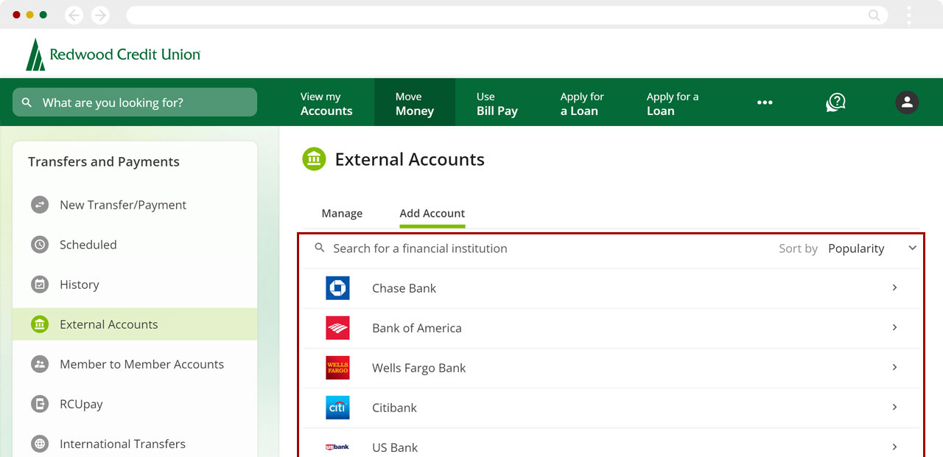Screen dimensions: 943x457
Task: Switch to the Manage tab
Action: 342,213
